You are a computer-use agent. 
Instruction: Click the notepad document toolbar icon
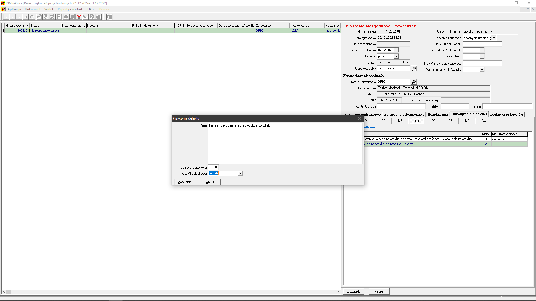point(59,17)
